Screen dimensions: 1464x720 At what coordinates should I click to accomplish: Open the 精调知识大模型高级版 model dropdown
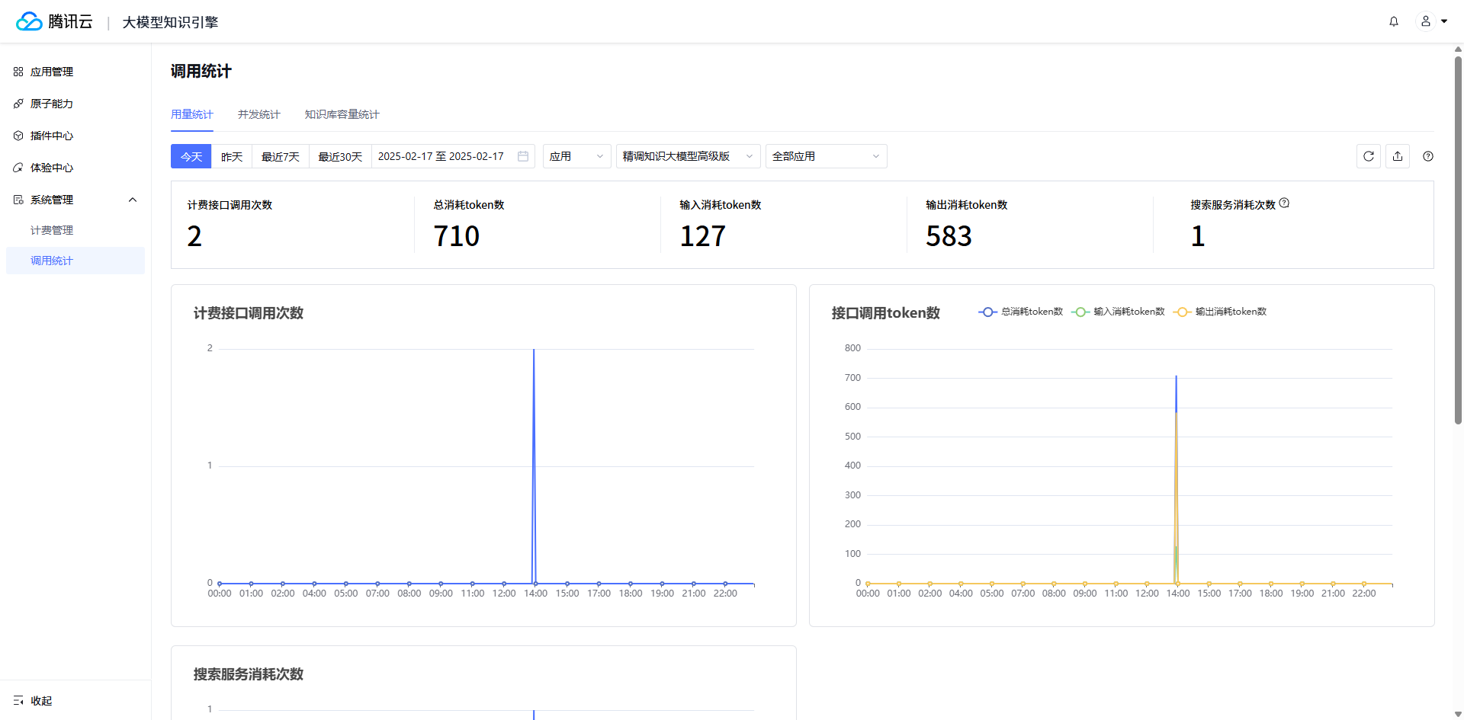(x=689, y=156)
